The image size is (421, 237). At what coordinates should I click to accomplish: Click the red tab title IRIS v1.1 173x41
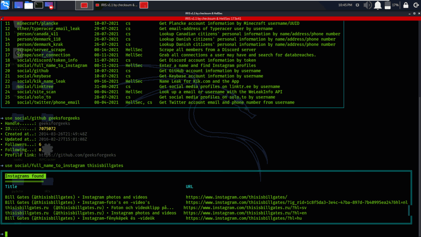pos(213,19)
